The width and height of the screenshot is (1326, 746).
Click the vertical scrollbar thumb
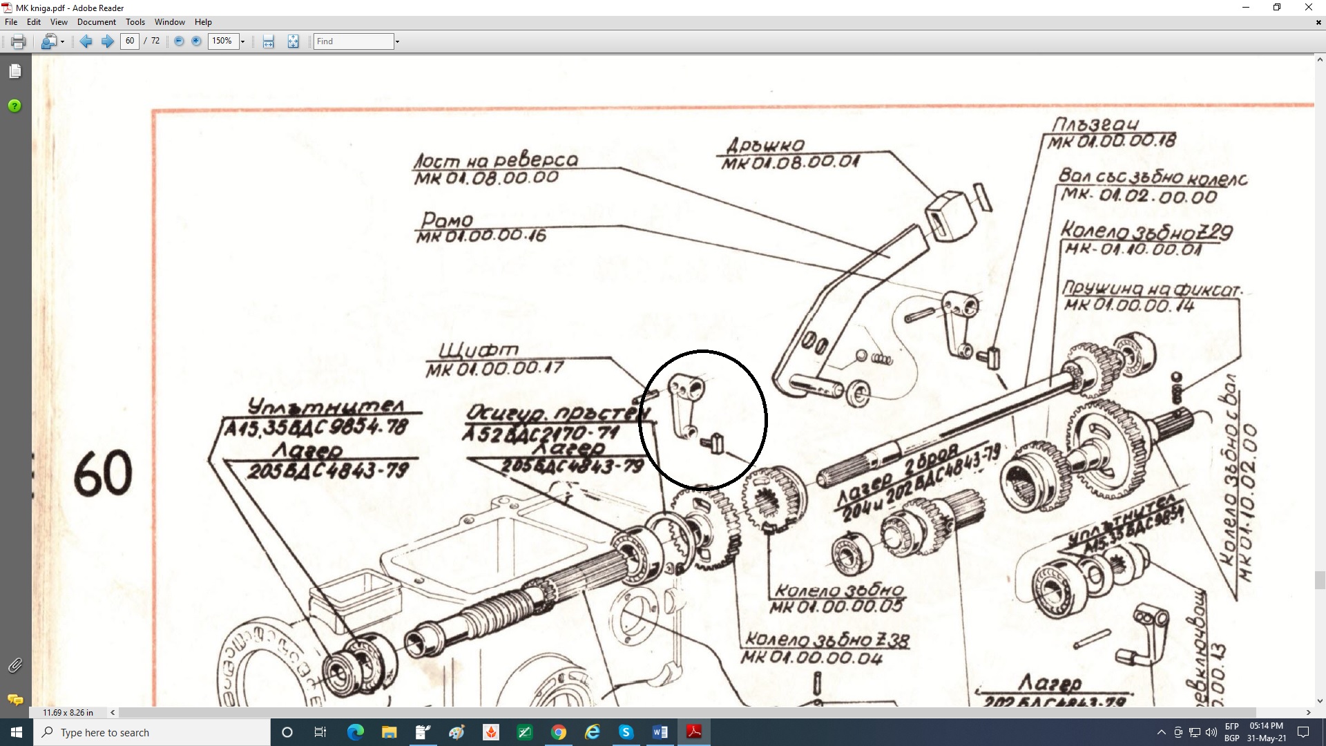click(1319, 580)
